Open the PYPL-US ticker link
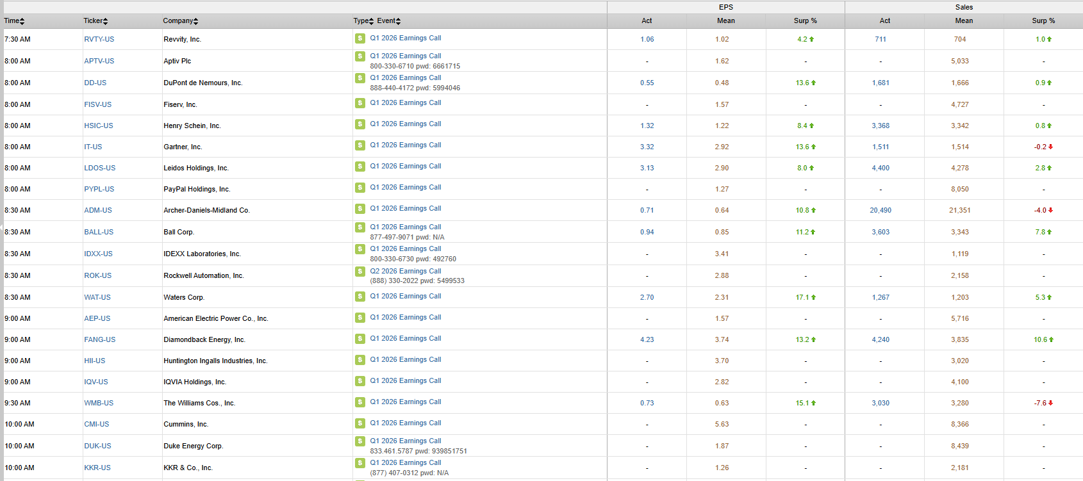1083x481 pixels. pyautogui.click(x=99, y=189)
